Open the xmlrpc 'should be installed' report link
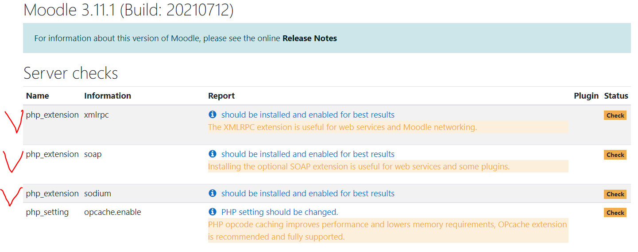The height and width of the screenshot is (252, 638). (308, 115)
